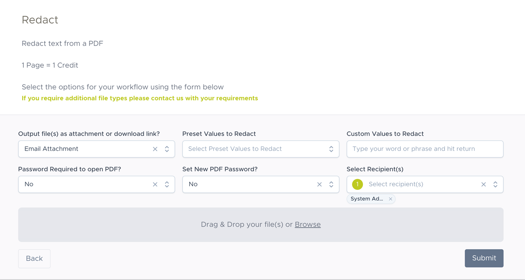The height and width of the screenshot is (280, 525).
Task: Click the Custom Values to Redact field
Action: click(x=425, y=149)
